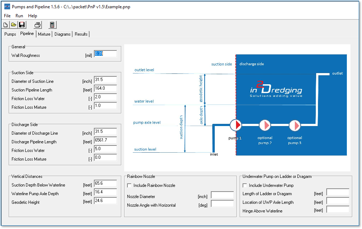Click the 'outlet level' diagram label
The height and width of the screenshot is (229, 362).
(x=144, y=70)
